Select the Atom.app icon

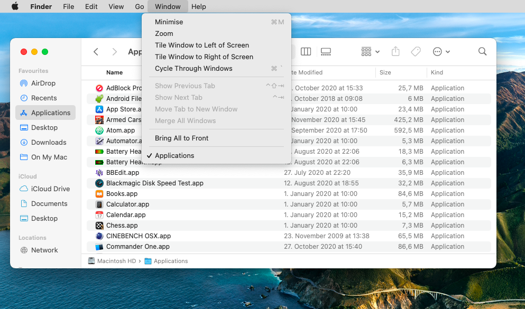99,130
